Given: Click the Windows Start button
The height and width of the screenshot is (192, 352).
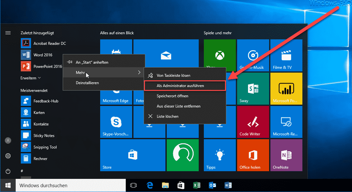Looking at the screenshot, I should pyautogui.click(x=8, y=186).
